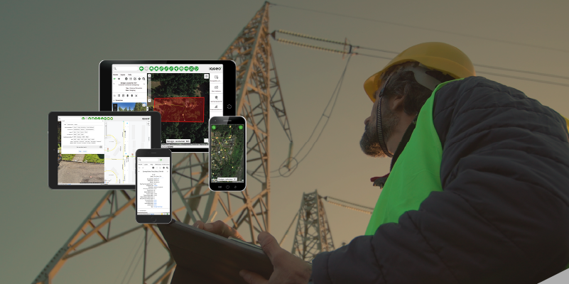Select the red design area on satellite map
The height and width of the screenshot is (284, 569).
coord(179,109)
